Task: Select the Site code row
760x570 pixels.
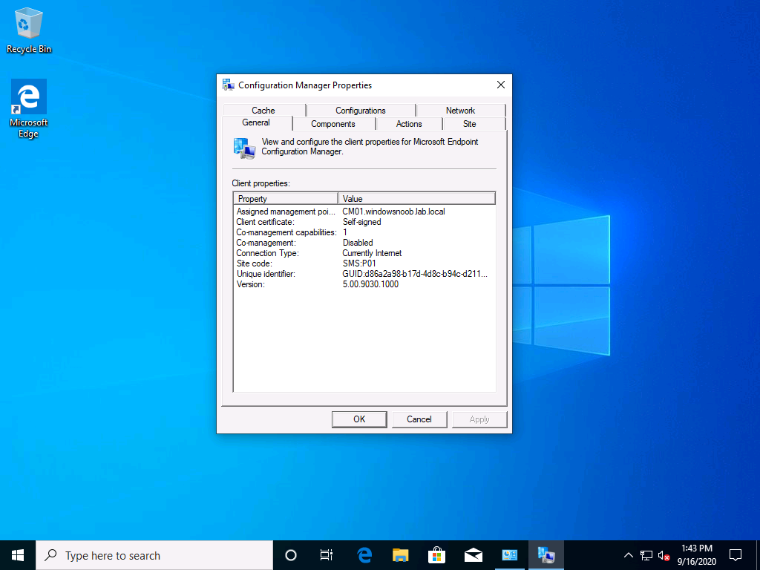Action: coord(364,263)
